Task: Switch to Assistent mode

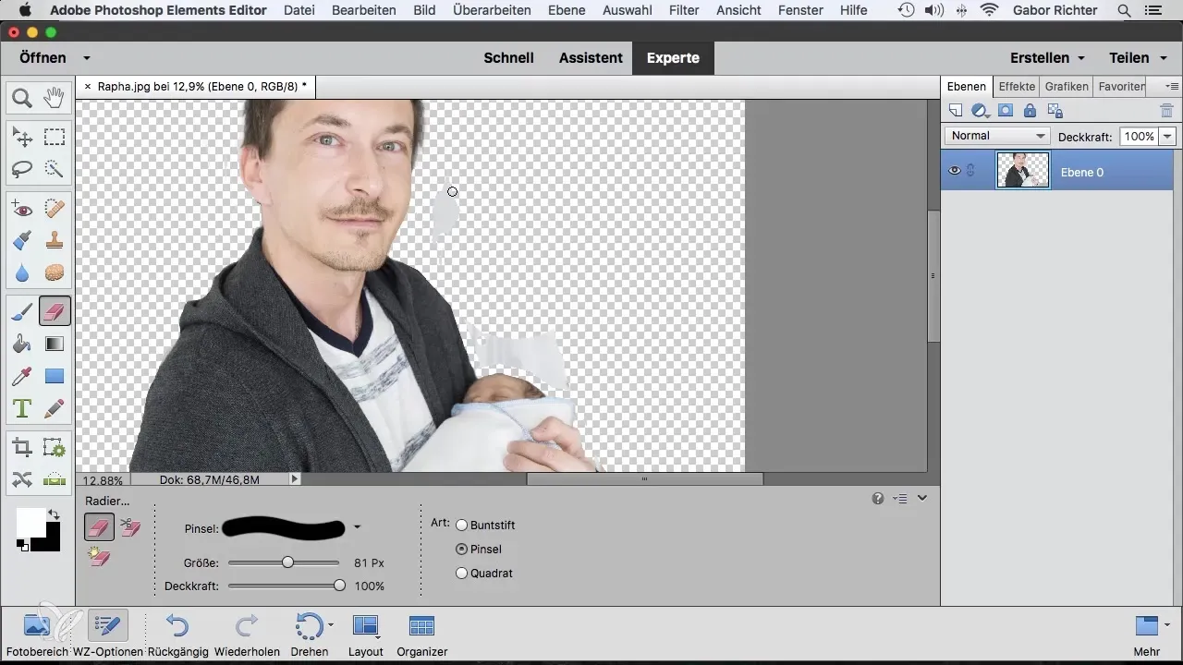Action: [x=591, y=57]
